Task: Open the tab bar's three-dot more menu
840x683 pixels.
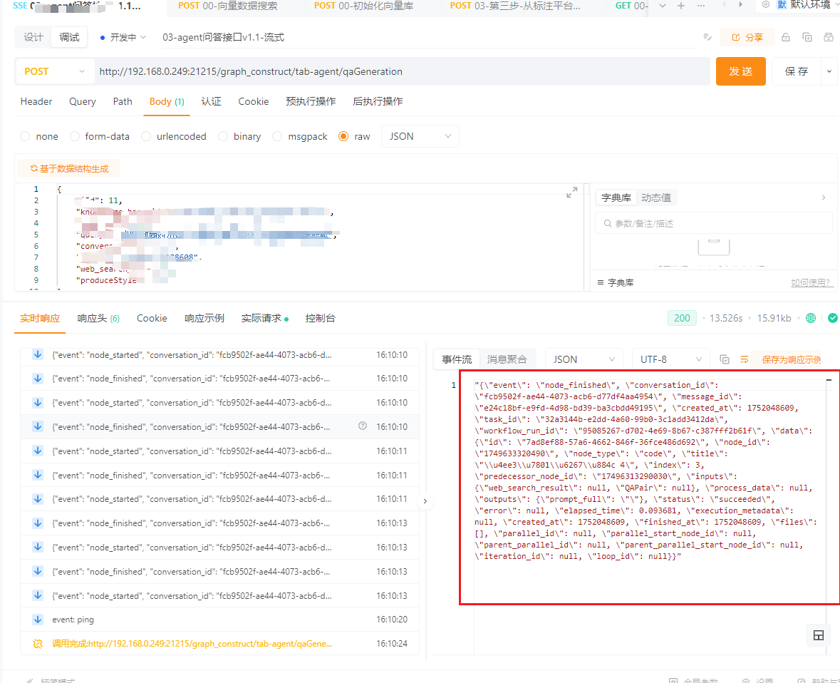Action: pyautogui.click(x=701, y=6)
